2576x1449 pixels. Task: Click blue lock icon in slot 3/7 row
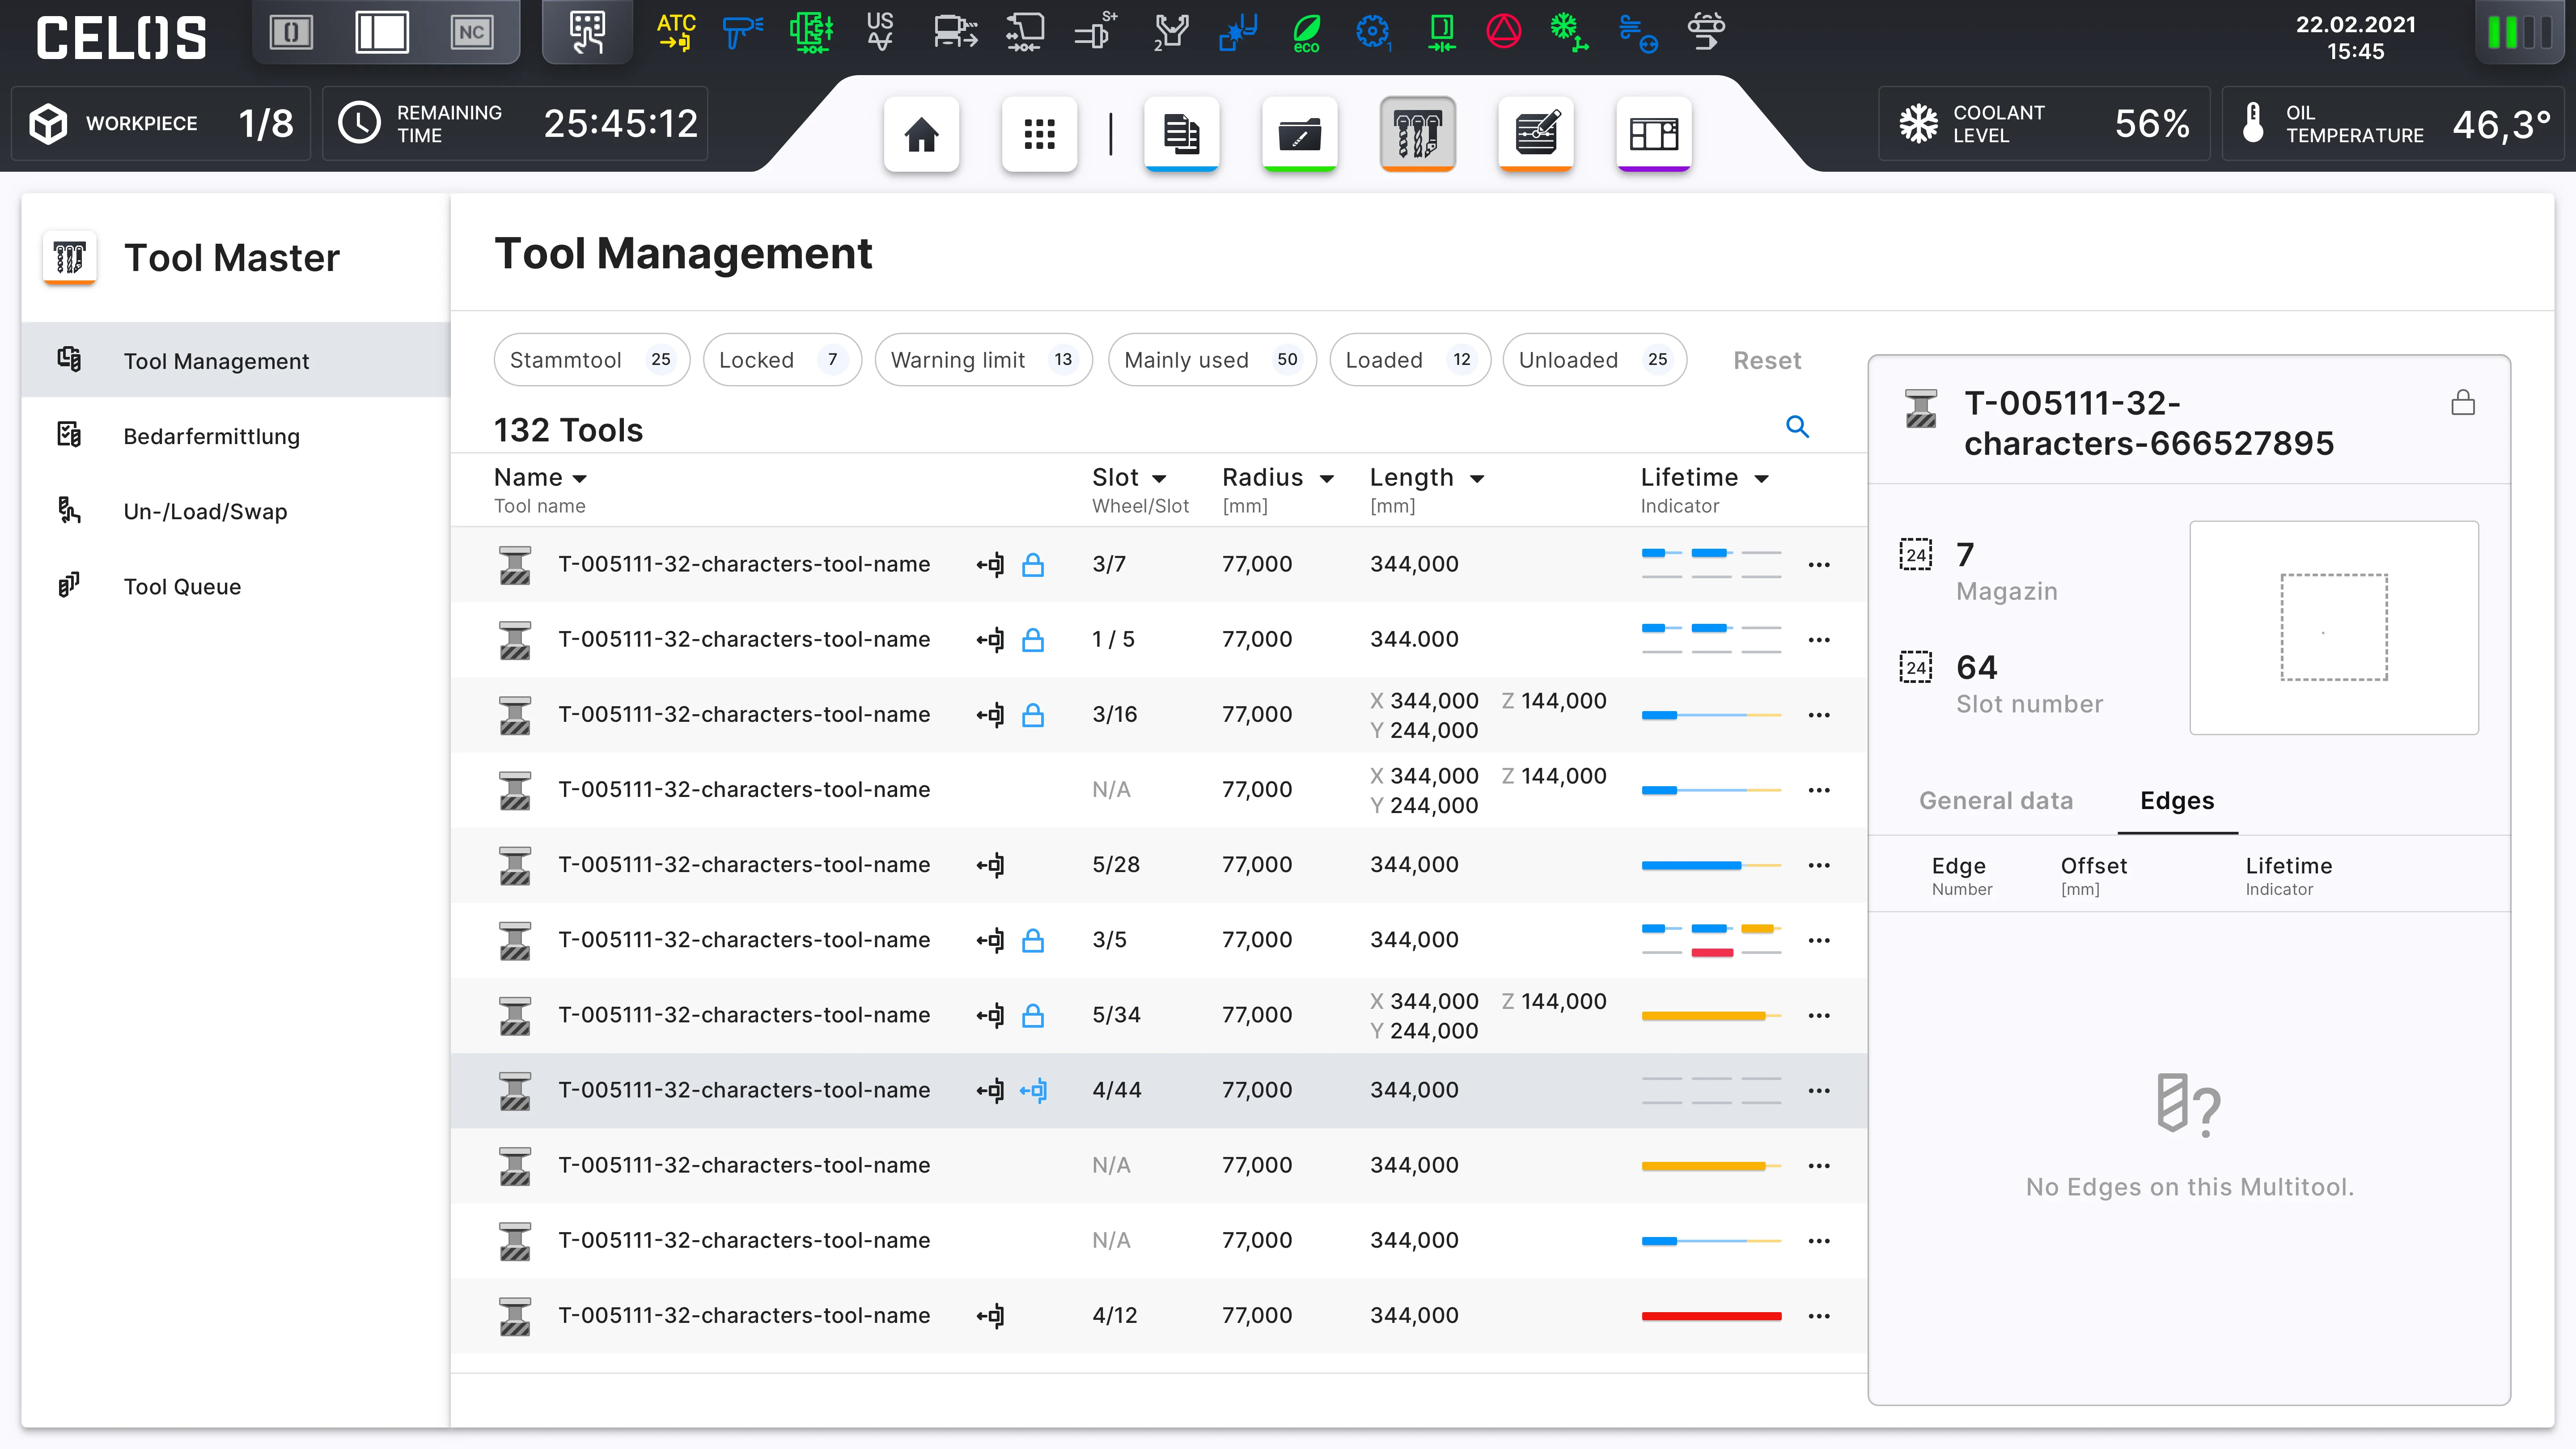pyautogui.click(x=1033, y=564)
